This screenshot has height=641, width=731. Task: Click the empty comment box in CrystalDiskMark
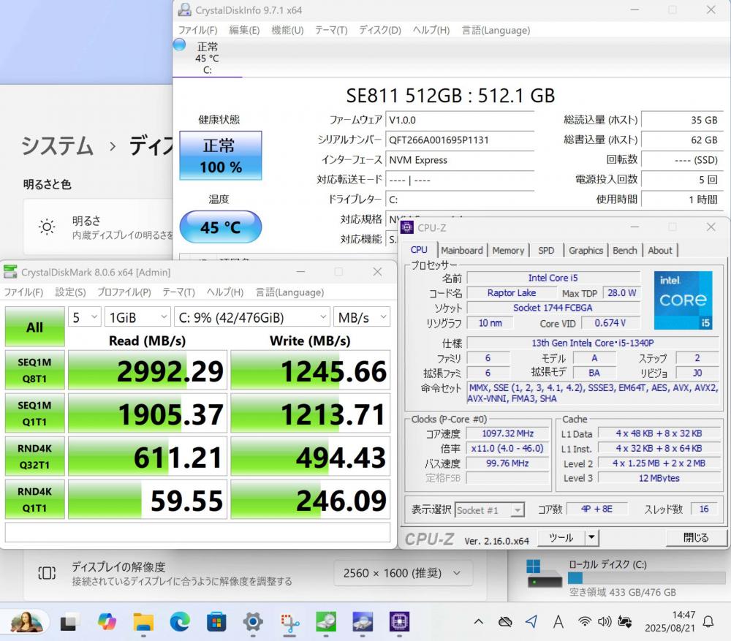point(197,532)
